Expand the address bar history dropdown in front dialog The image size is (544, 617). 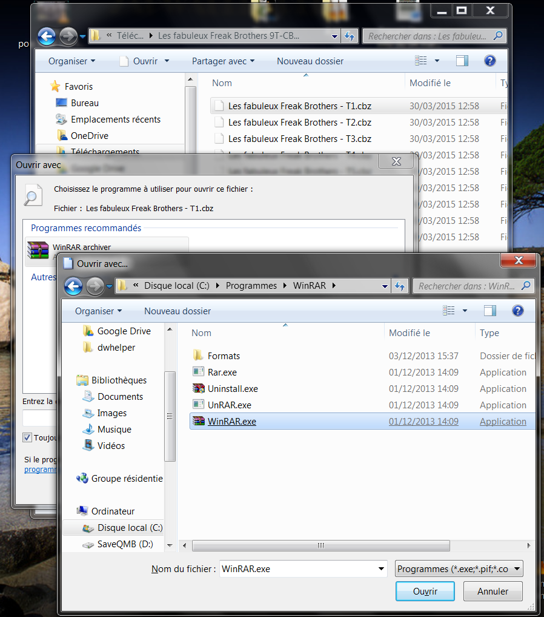coord(385,286)
